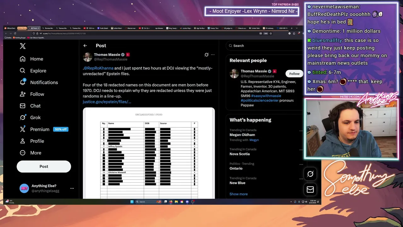Switch to the Official Dest tab
Viewport: 403px width, 227px height.
[x=10, y=28]
